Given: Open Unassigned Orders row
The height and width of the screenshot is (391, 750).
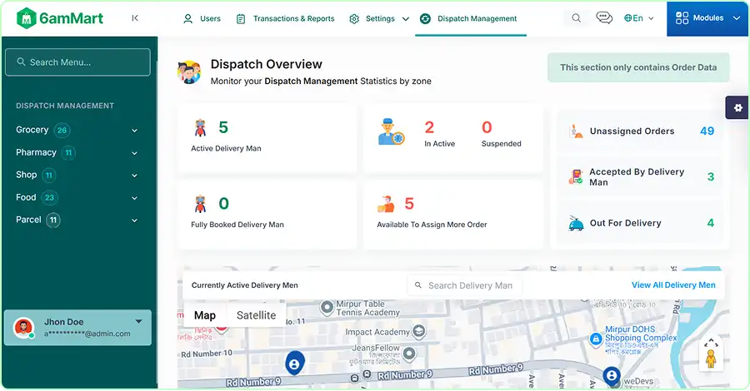Looking at the screenshot, I should (x=640, y=131).
